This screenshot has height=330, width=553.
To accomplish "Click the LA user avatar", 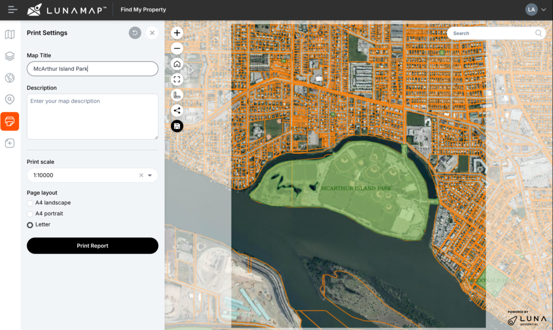I will coord(531,10).
